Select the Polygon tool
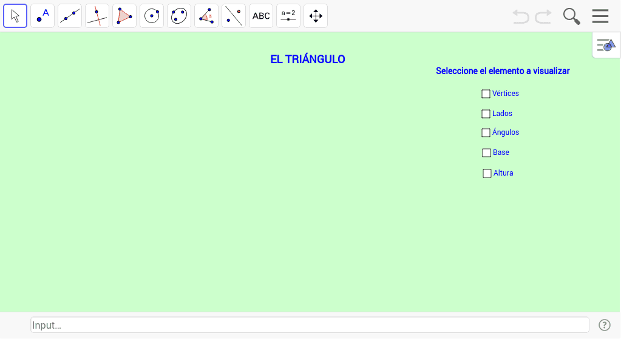Screen dimensions: 621x339 point(124,16)
